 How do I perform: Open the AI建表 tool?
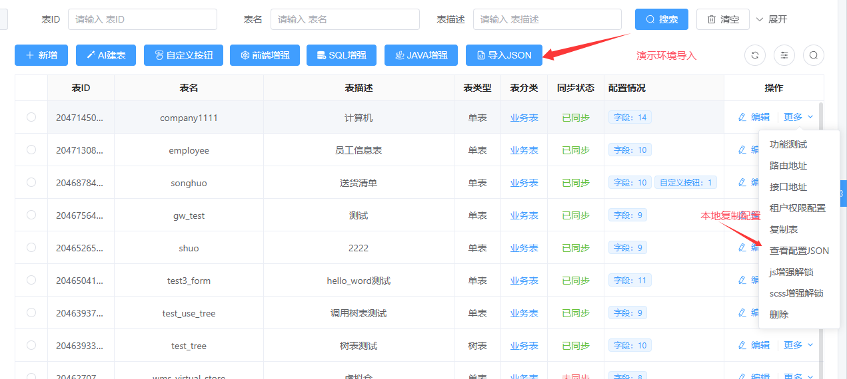[x=106, y=55]
